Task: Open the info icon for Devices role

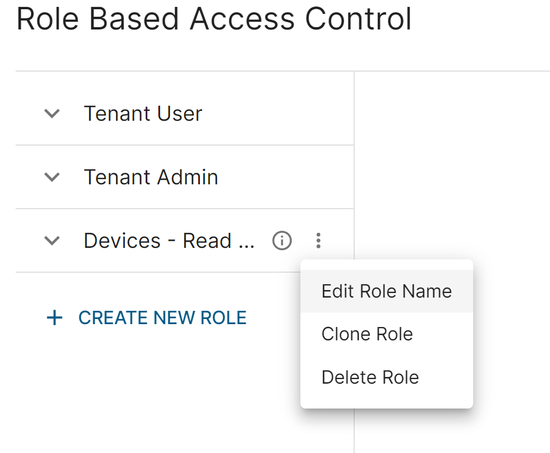Action: 282,241
